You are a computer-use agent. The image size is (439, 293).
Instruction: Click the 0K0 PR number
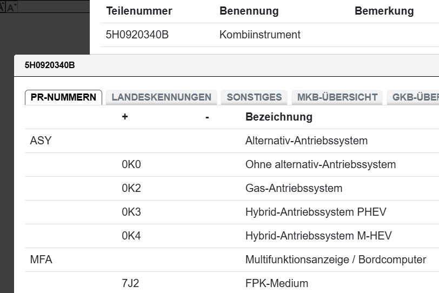point(131,164)
